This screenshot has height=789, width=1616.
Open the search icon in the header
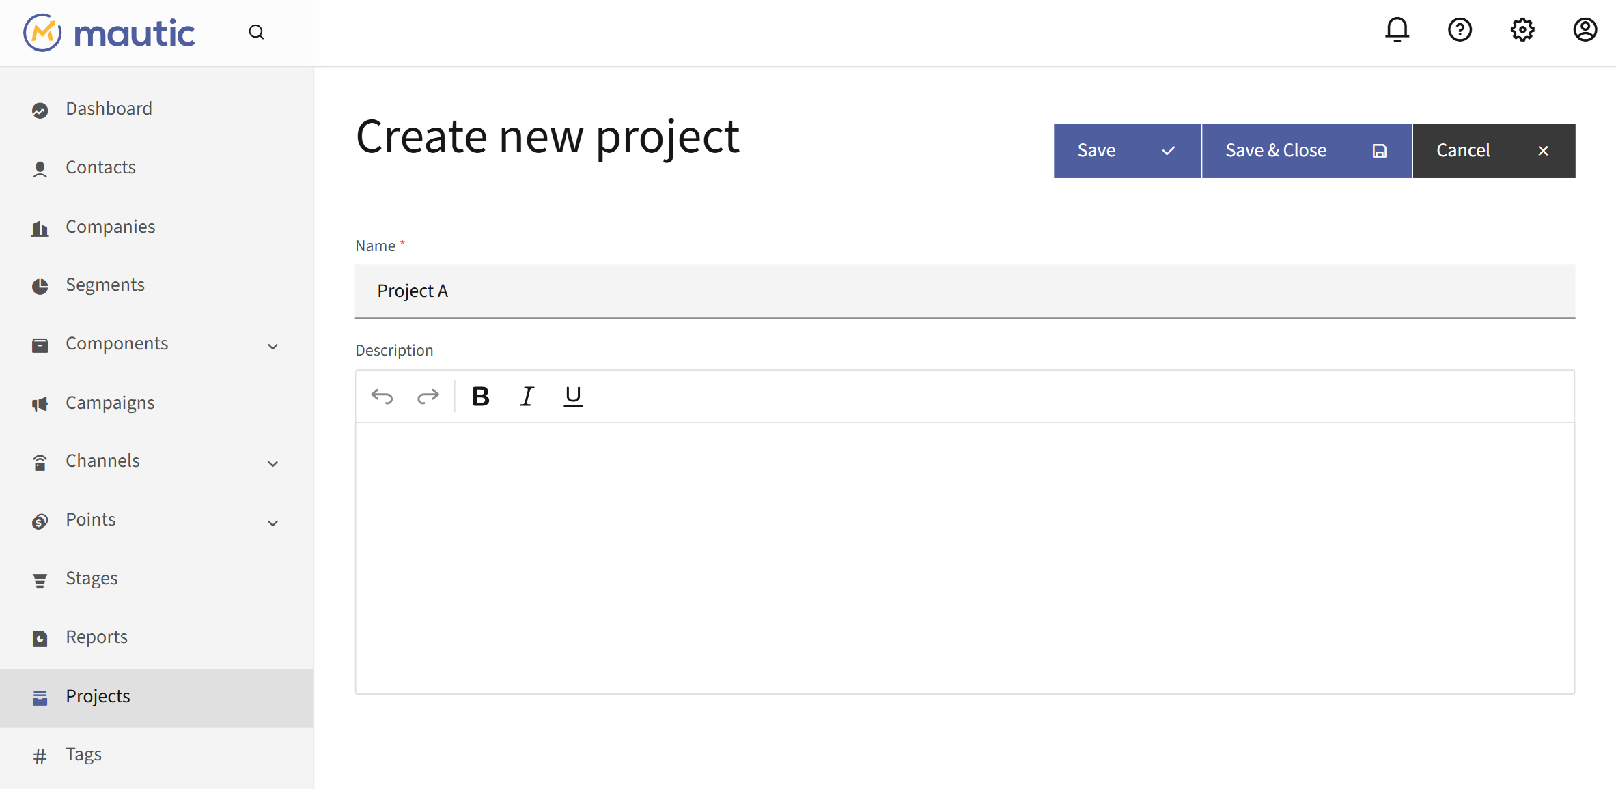pos(256,32)
